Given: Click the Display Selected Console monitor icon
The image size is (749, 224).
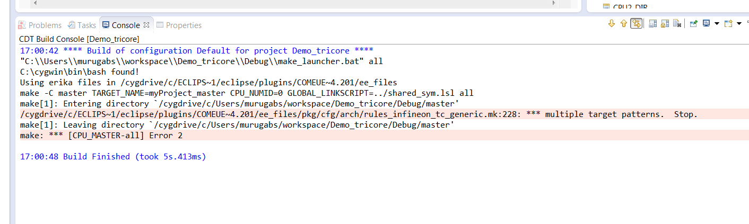Looking at the screenshot, I should (x=706, y=24).
